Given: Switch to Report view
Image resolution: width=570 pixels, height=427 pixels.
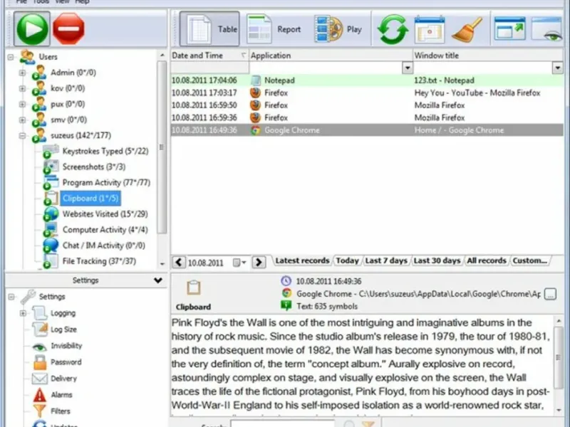Looking at the screenshot, I should 274,28.
